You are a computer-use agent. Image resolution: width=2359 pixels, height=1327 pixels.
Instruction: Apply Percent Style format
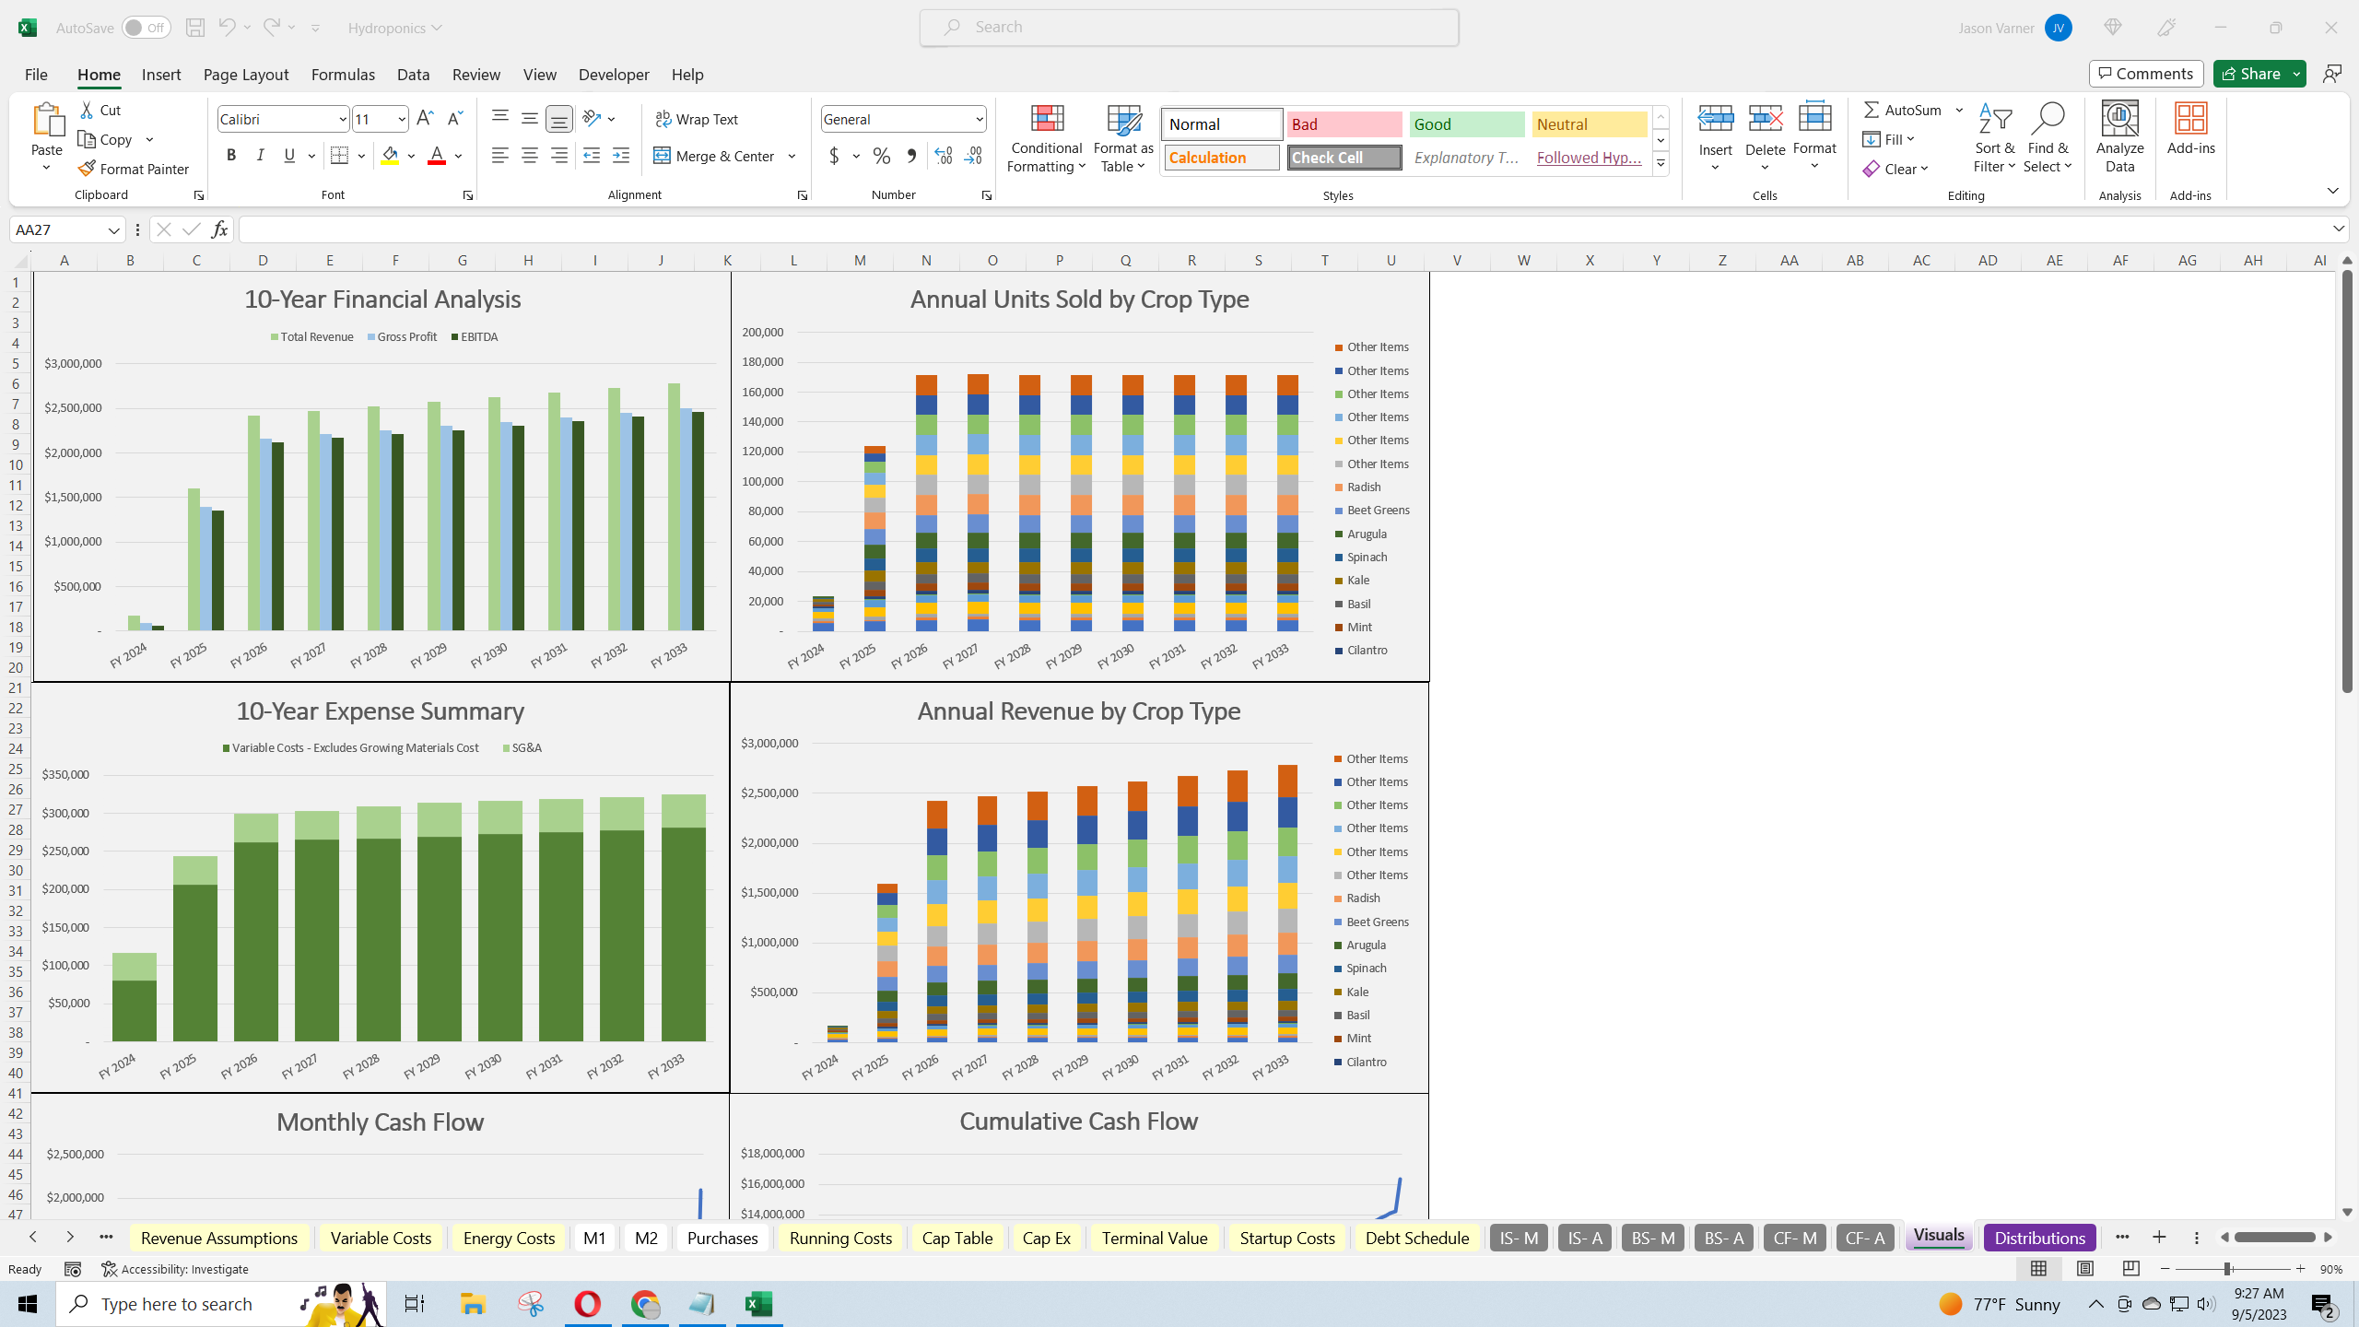pos(881,156)
